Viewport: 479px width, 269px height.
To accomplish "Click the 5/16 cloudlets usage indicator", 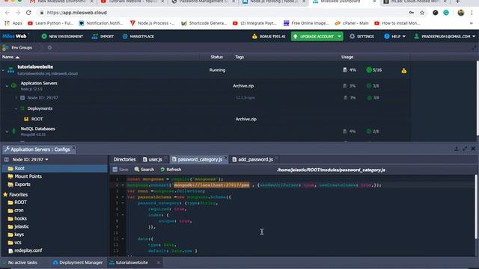I will (x=374, y=69).
